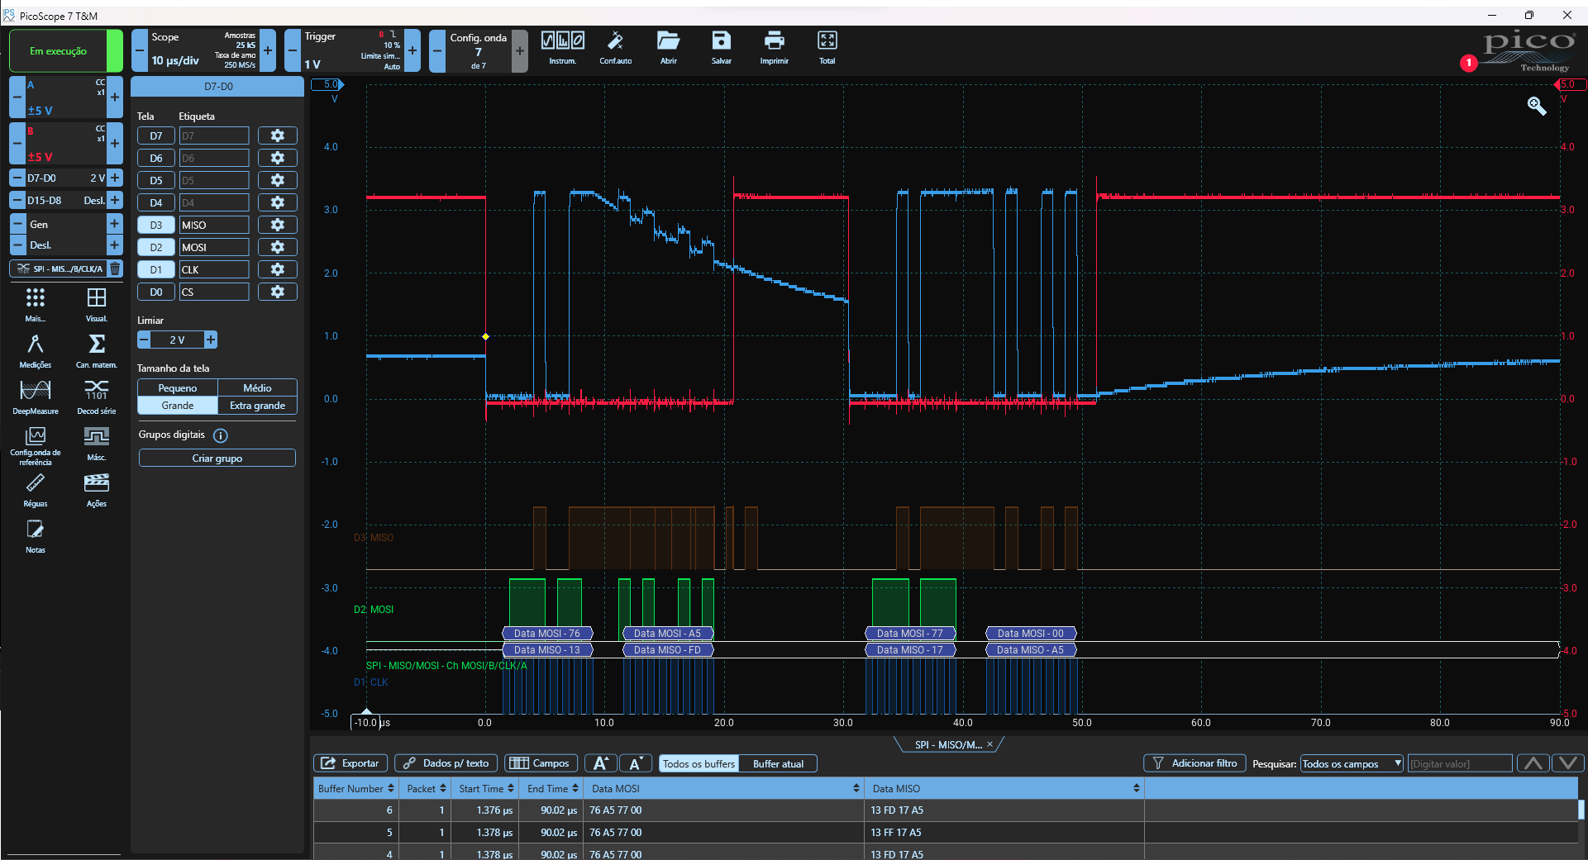Select Todos os buffers option

(699, 763)
